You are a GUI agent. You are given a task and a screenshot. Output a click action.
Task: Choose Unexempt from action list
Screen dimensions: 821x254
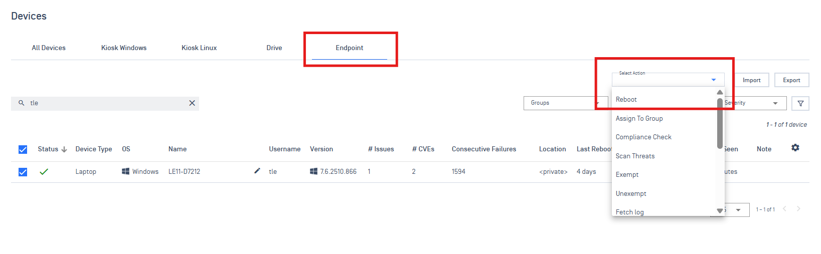click(664, 194)
